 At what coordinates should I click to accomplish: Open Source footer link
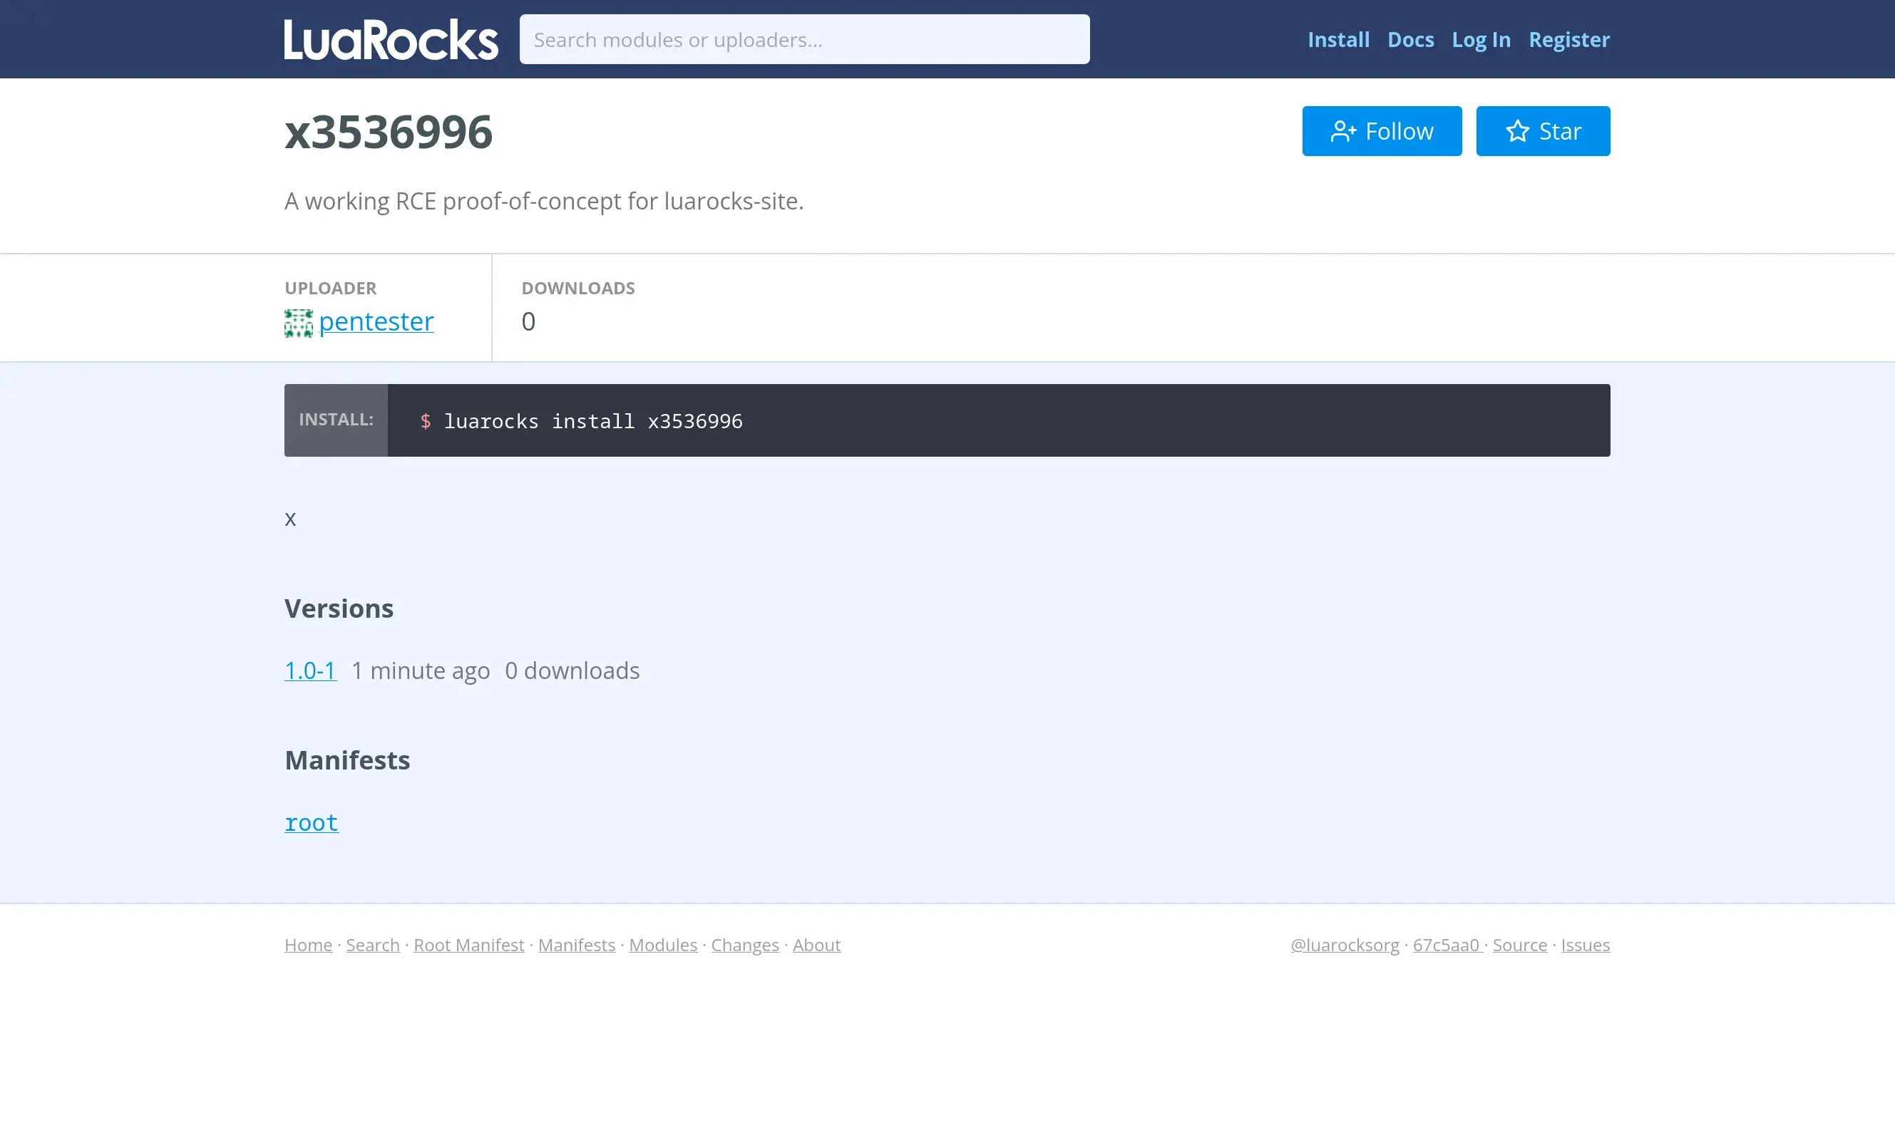point(1519,945)
